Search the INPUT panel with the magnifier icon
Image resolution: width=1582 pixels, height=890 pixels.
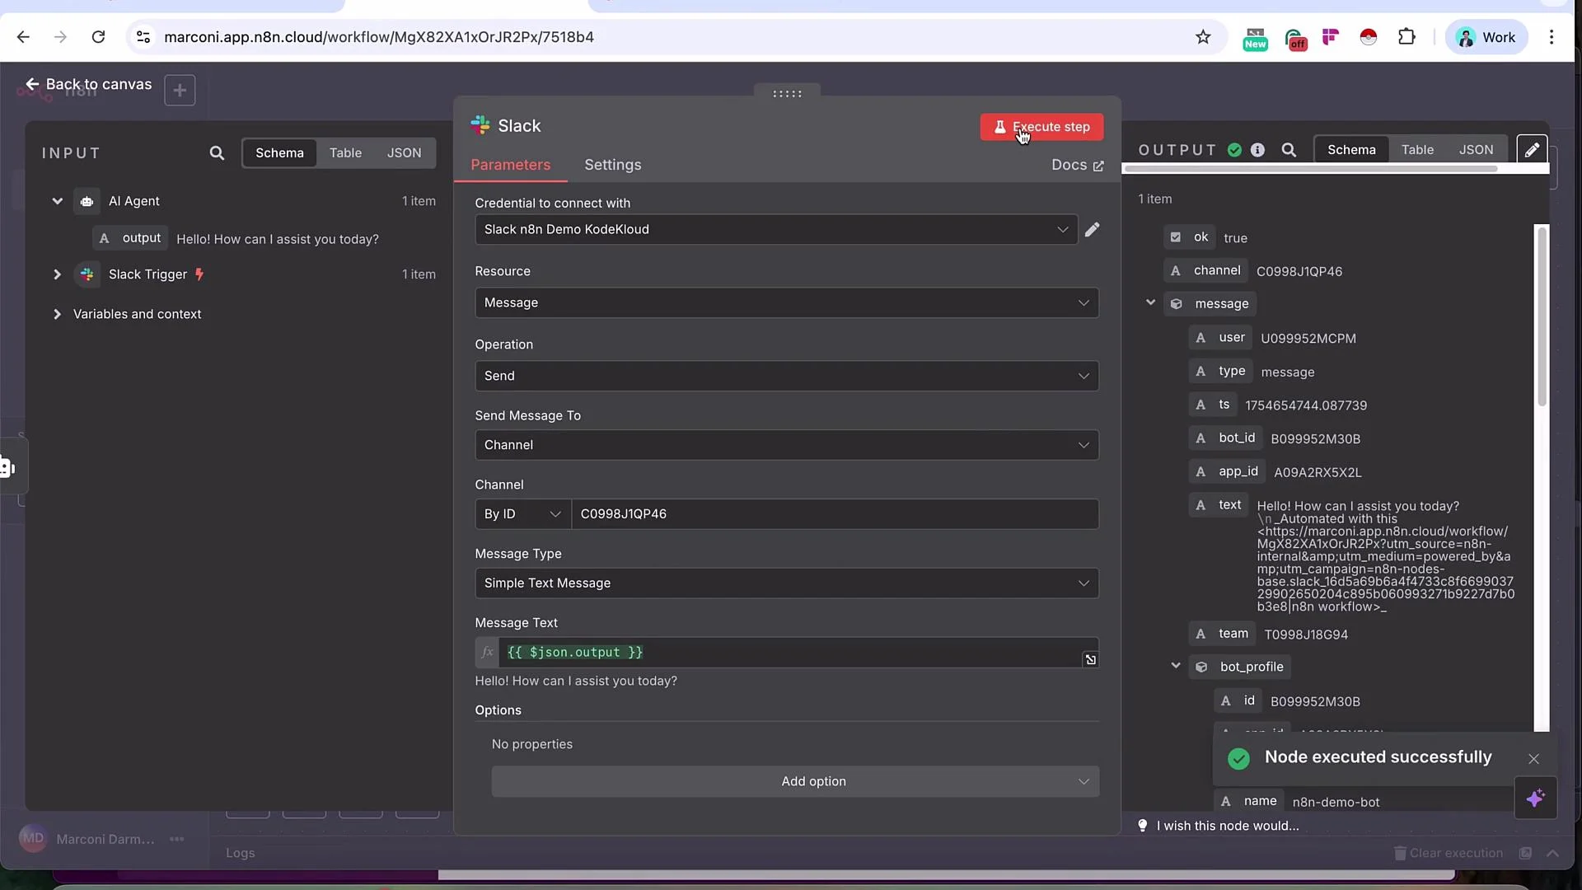coord(217,152)
